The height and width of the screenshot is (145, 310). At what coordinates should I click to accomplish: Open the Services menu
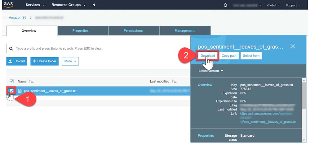pyautogui.click(x=35, y=5)
